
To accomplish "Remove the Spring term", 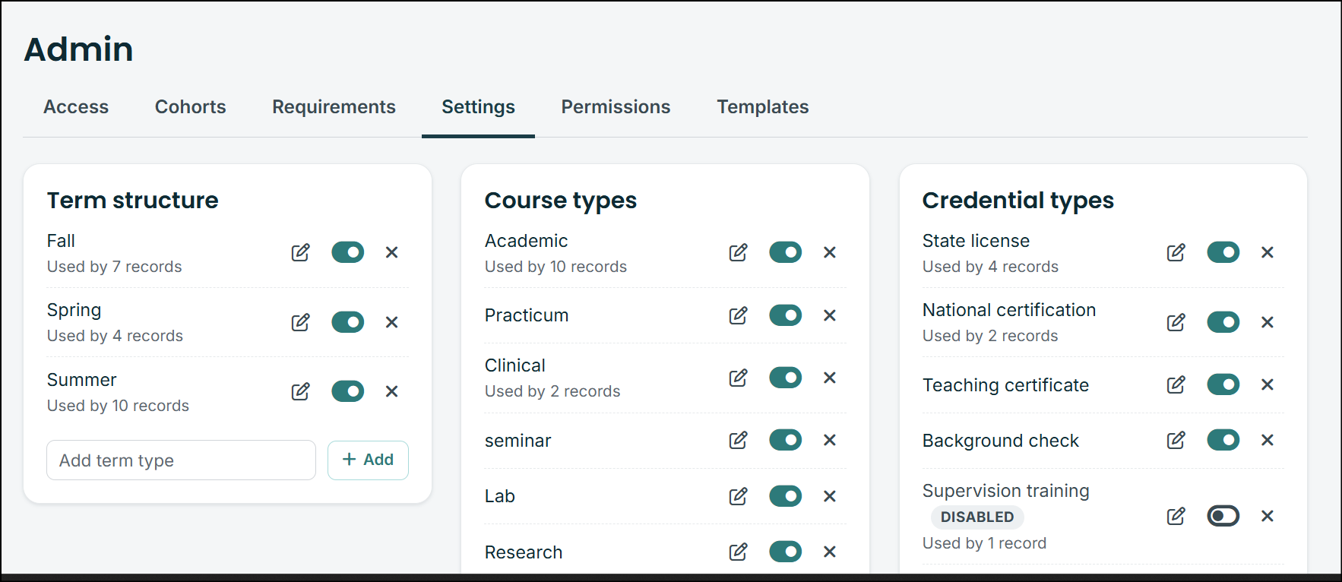I will (x=392, y=322).
